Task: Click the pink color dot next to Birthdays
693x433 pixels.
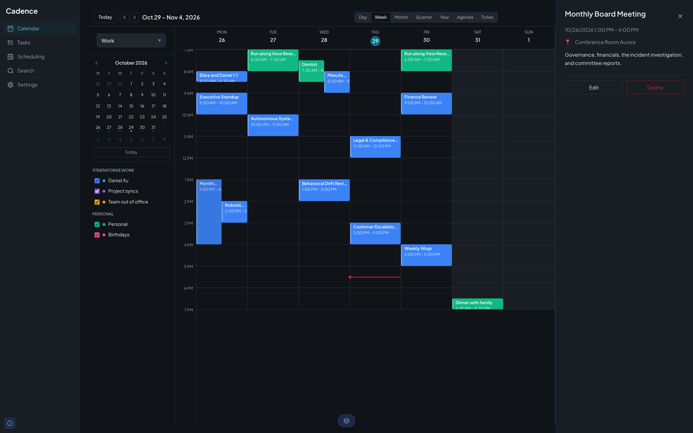Action: [104, 235]
